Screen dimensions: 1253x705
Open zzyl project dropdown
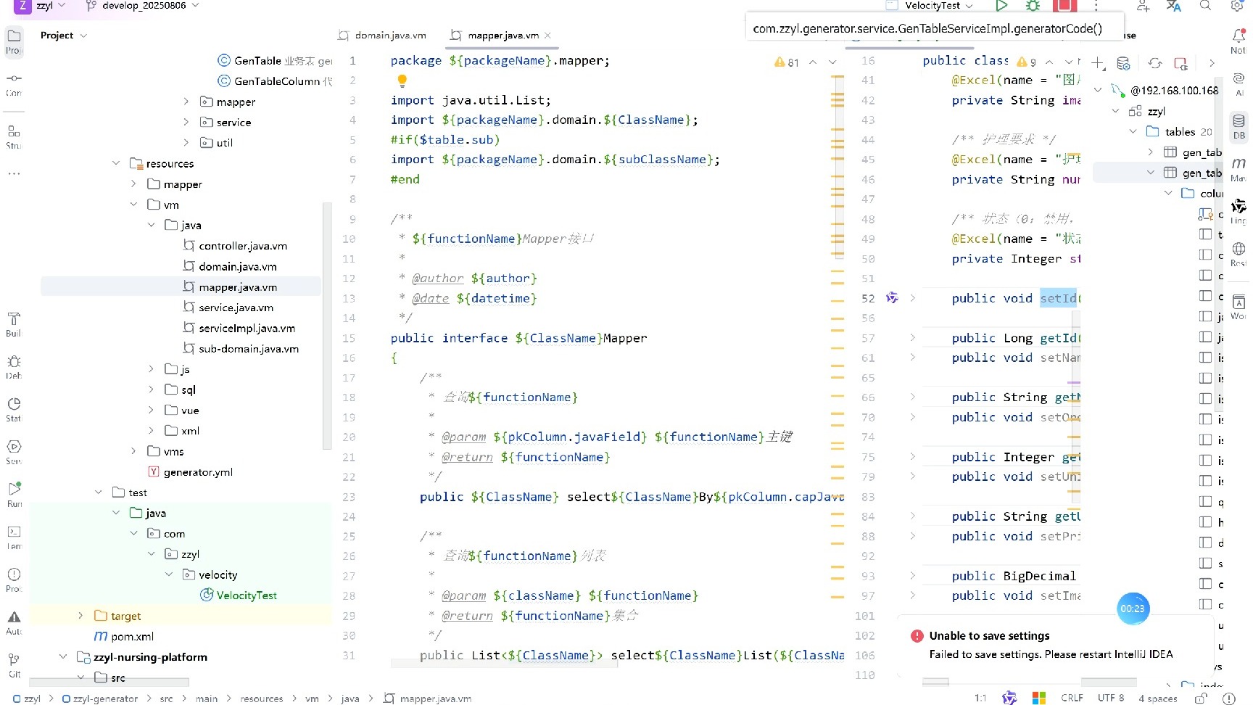point(51,5)
